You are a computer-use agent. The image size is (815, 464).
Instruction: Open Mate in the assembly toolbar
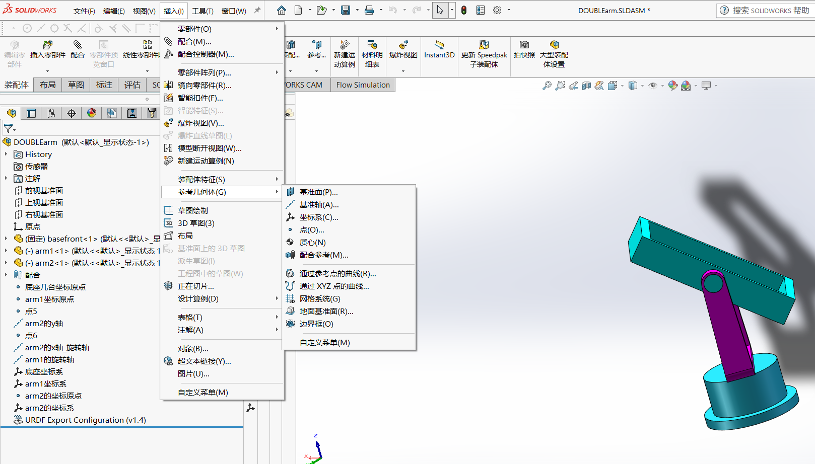click(77, 50)
